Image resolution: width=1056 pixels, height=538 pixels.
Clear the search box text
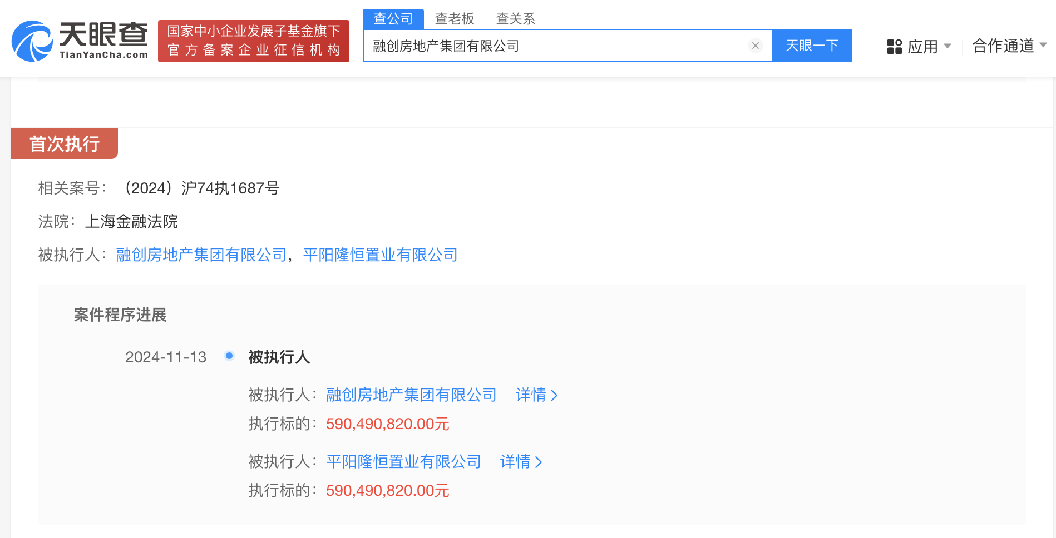(x=755, y=46)
